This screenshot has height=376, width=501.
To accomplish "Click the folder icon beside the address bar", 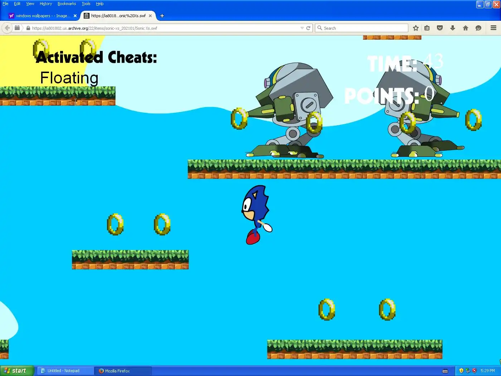I will [x=17, y=28].
